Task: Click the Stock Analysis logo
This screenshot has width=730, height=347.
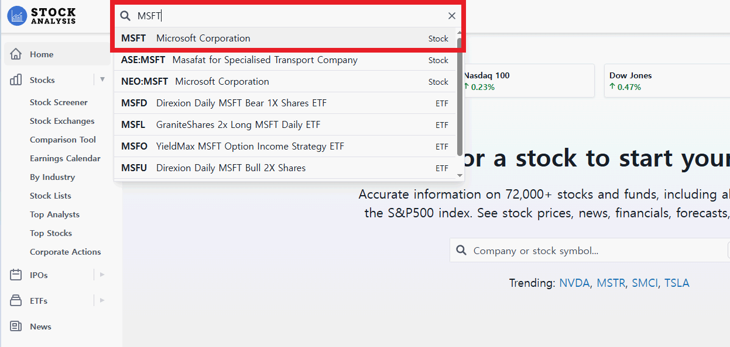Action: (42, 16)
